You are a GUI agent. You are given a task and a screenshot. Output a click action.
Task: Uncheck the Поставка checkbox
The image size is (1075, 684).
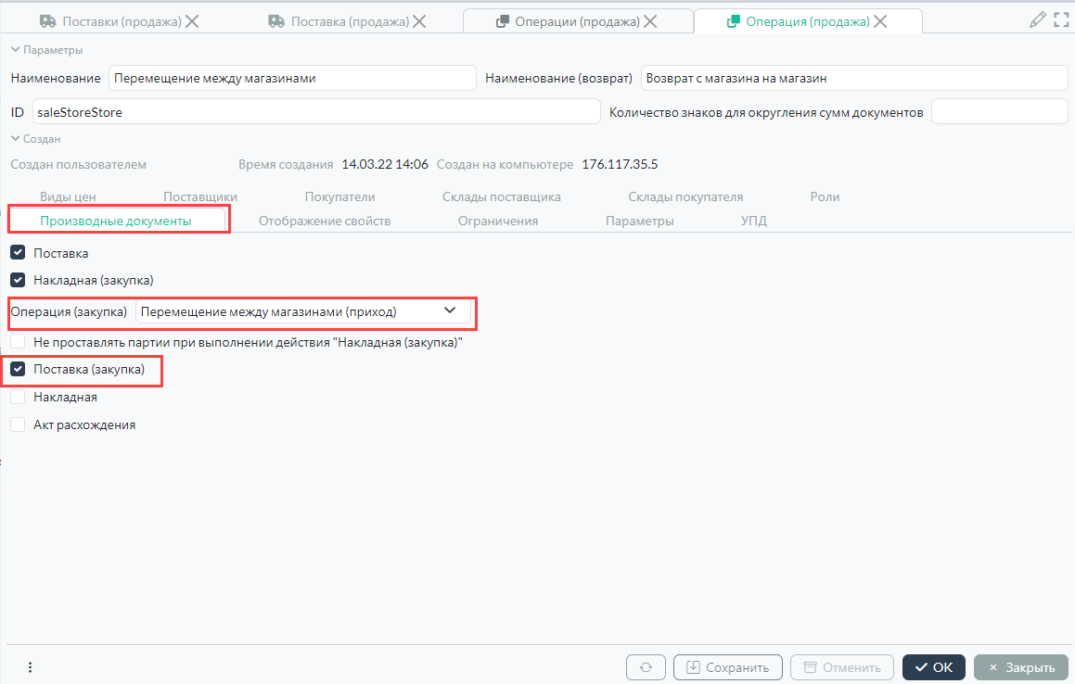18,252
